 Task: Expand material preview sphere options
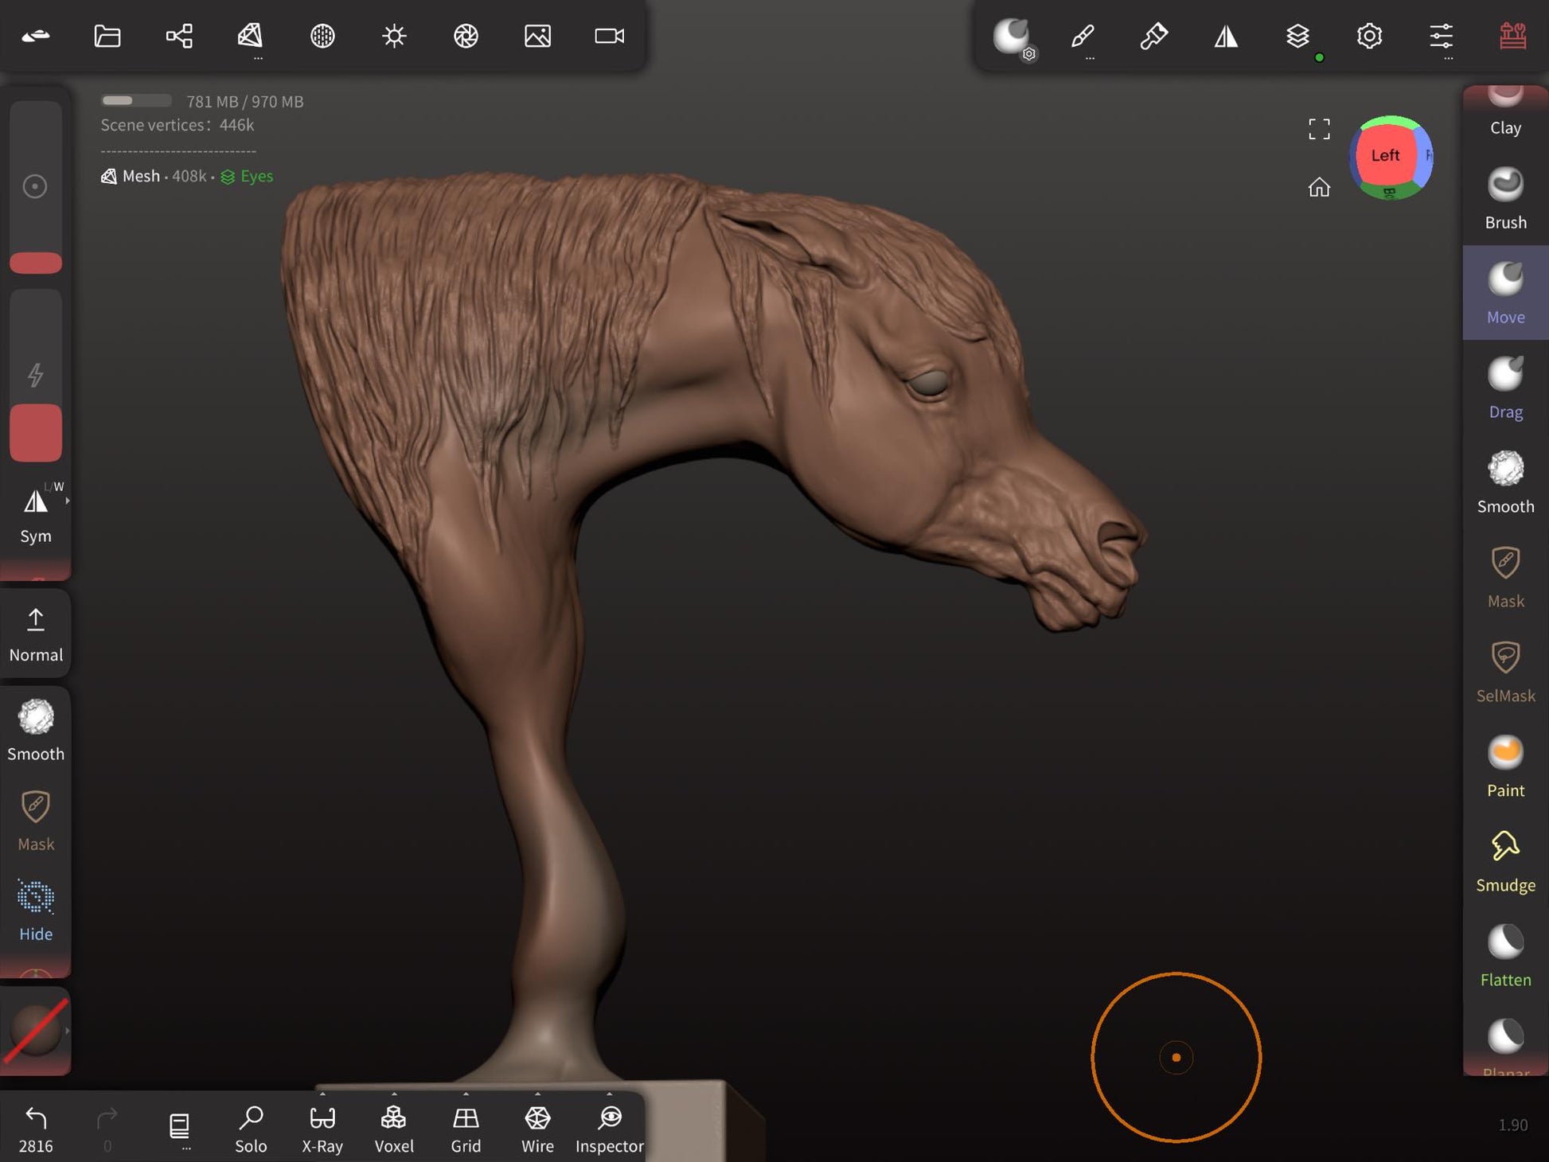coord(68,1031)
